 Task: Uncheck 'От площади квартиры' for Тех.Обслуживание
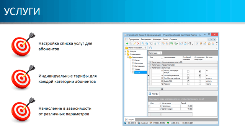(200, 76)
